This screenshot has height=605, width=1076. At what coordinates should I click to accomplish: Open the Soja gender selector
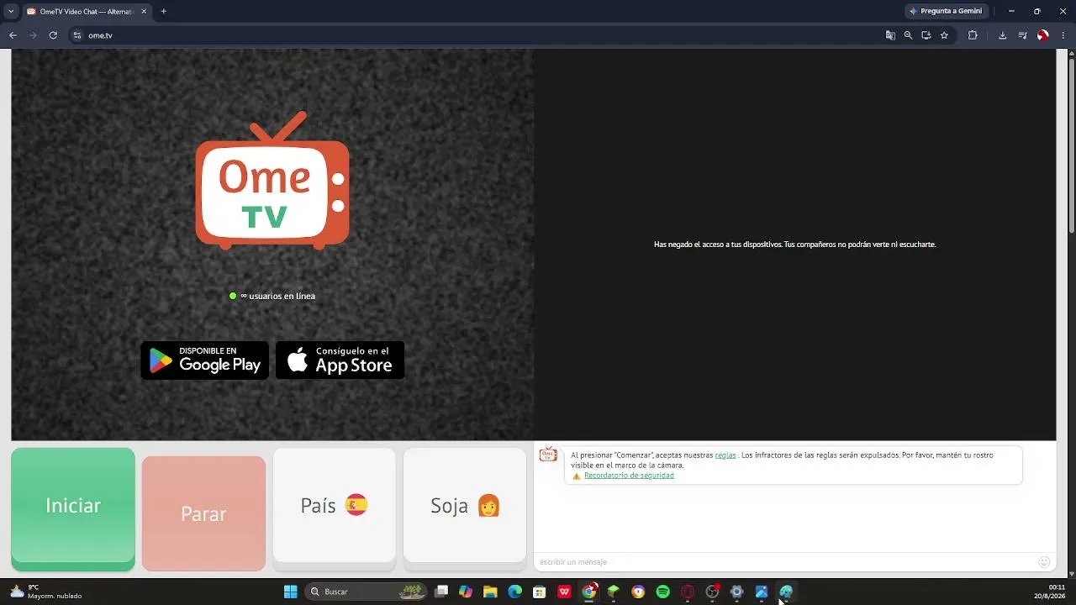click(x=465, y=505)
